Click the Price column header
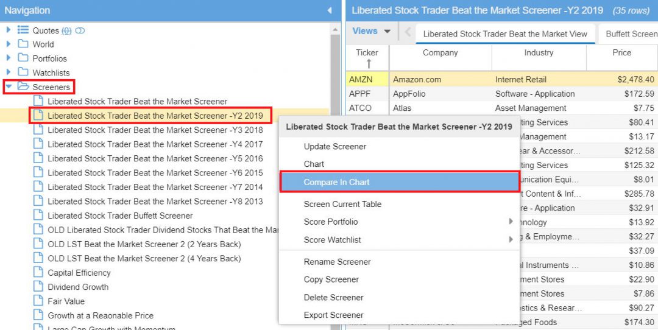The height and width of the screenshot is (330, 658). coord(622,53)
